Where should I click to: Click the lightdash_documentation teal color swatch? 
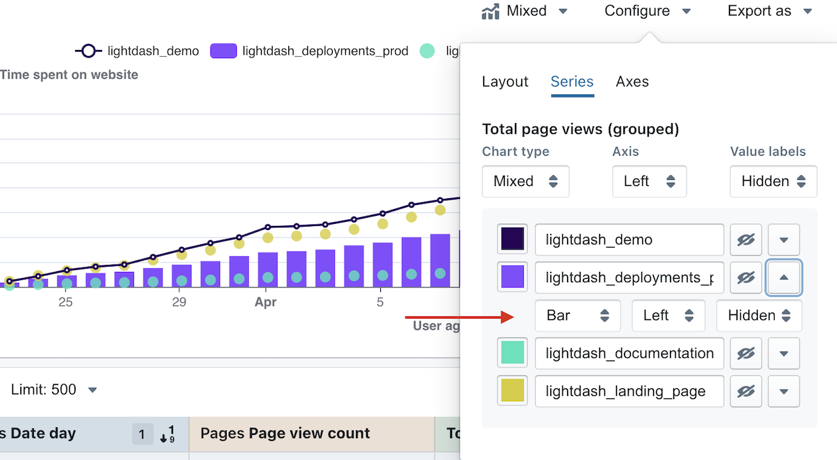(x=512, y=353)
